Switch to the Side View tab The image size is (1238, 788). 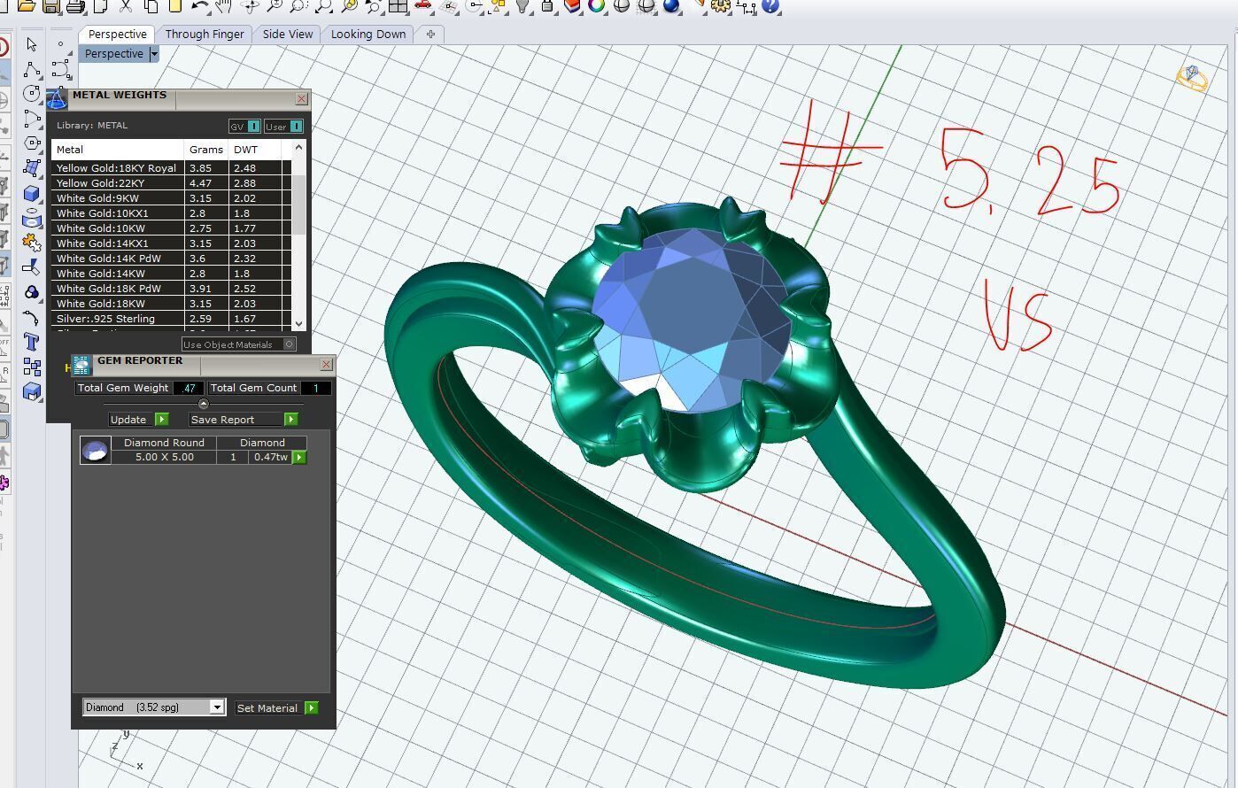[x=288, y=34]
